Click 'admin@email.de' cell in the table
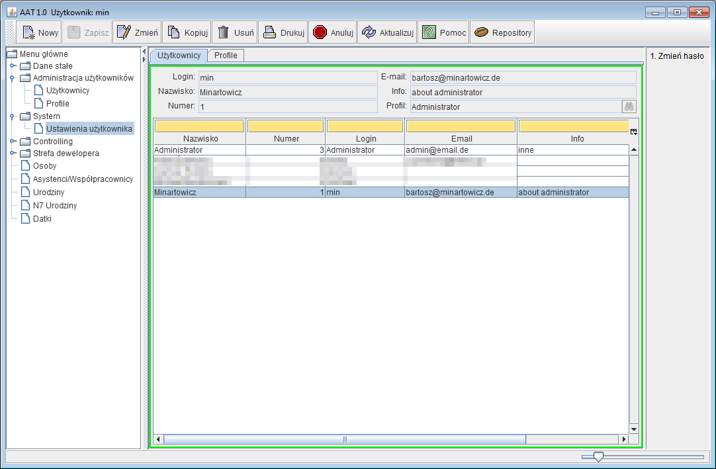This screenshot has width=716, height=469. coord(461,149)
